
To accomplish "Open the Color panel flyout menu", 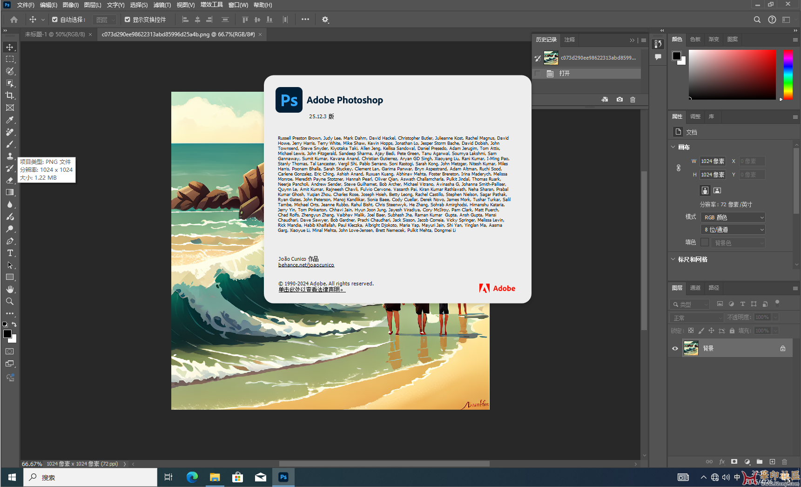I will (795, 40).
